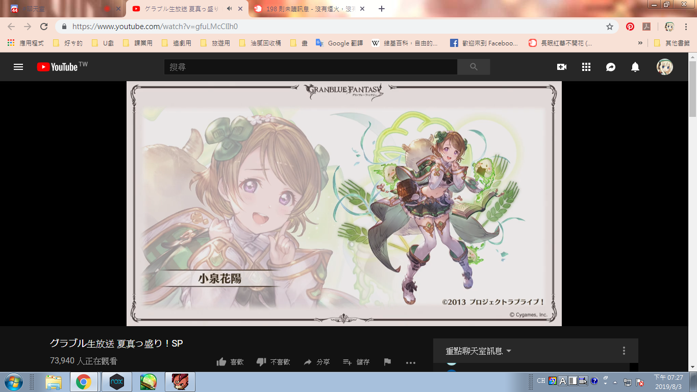Open the Windows Start button
The width and height of the screenshot is (697, 392).
click(x=13, y=382)
